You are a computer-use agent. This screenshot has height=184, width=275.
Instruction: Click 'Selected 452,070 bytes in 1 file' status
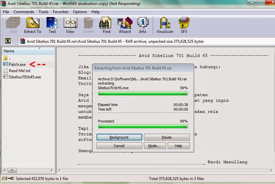[42, 179]
